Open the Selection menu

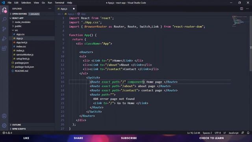(26, 3)
